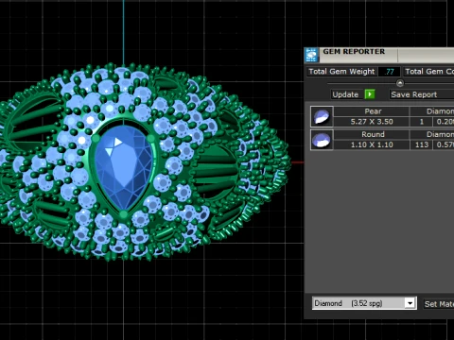Click the panel collapse handle under the totals
Image resolution: width=454 pixels, height=340 pixels.
[x=400, y=83]
